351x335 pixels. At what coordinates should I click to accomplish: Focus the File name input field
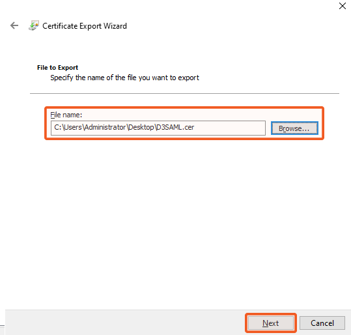coord(158,128)
